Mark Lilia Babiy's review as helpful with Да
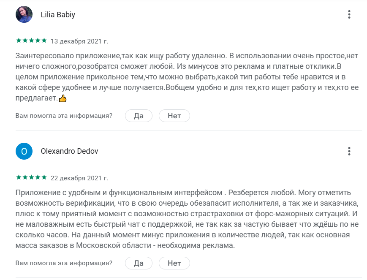 (139, 115)
